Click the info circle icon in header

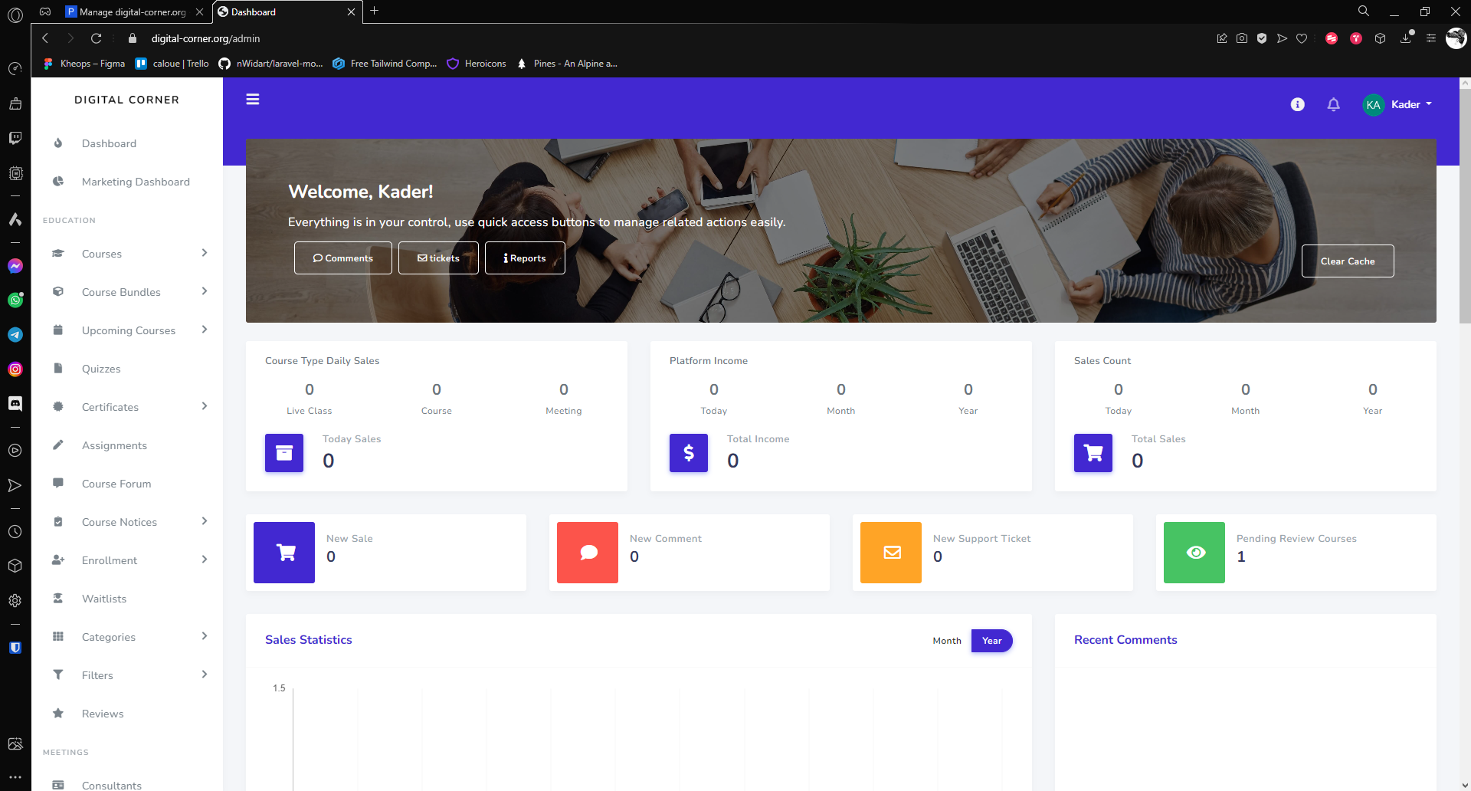click(1297, 104)
